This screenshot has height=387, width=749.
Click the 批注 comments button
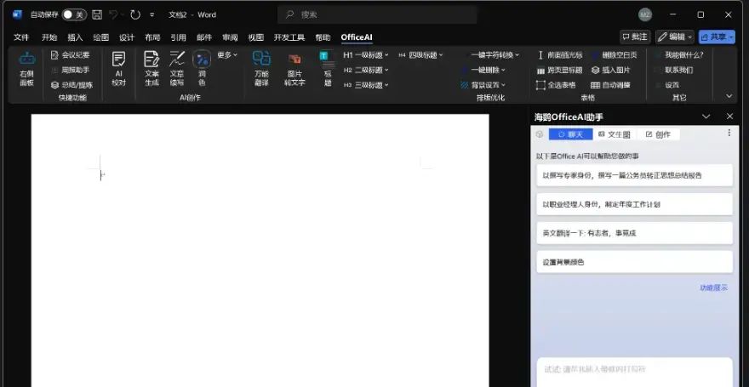[x=635, y=37]
